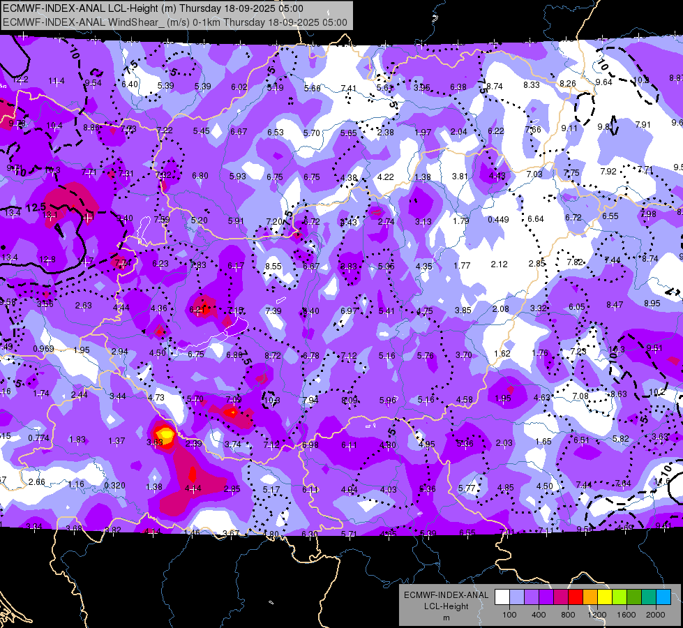Click the WindShear 0-1km header line
This screenshot has width=683, height=628.
tap(175, 22)
